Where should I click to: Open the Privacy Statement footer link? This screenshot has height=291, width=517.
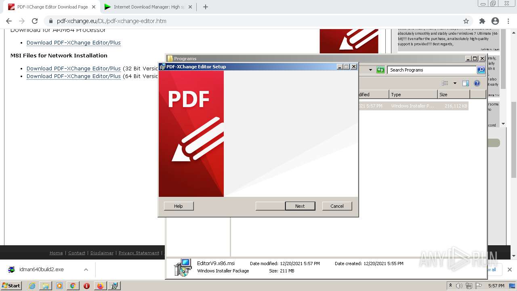coord(139,253)
